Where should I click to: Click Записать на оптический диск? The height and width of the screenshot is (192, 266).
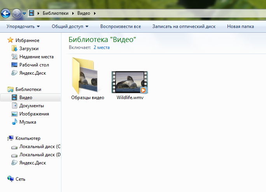[184, 26]
